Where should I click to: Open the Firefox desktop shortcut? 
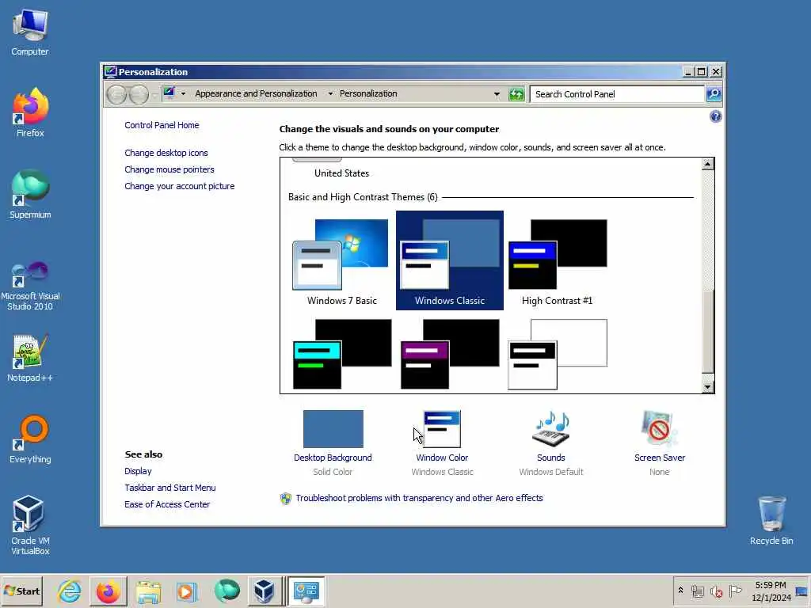30,112
